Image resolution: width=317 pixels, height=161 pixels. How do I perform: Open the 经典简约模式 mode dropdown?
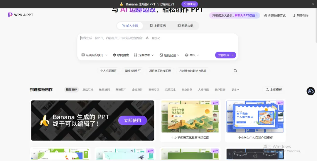pyautogui.click(x=94, y=55)
